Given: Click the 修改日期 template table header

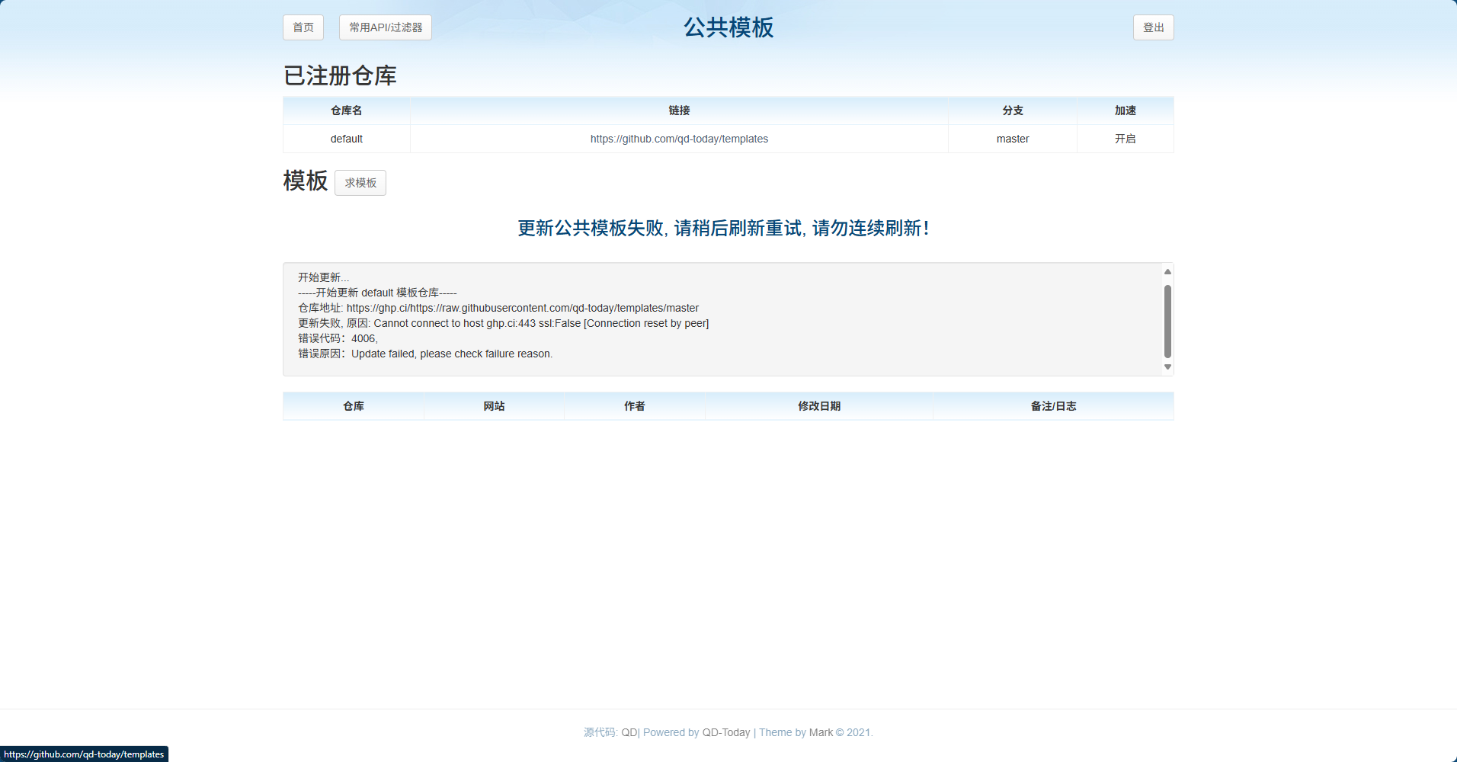Looking at the screenshot, I should click(819, 406).
